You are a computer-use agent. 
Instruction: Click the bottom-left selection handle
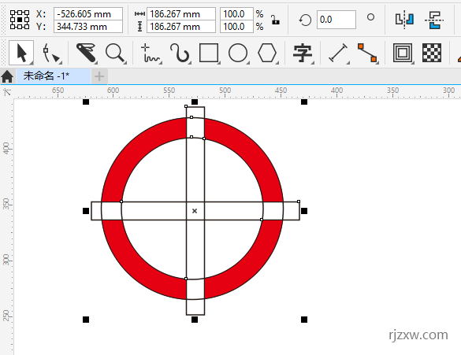[86, 320]
